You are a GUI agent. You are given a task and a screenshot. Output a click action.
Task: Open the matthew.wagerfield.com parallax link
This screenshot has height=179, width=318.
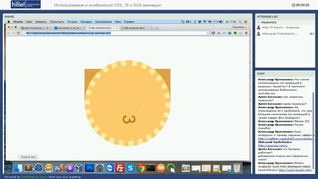(x=285, y=139)
